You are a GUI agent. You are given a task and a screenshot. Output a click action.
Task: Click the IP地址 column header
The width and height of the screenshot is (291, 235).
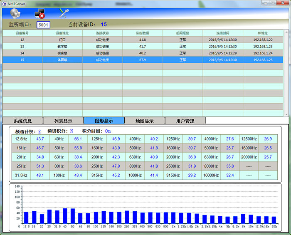(263, 33)
